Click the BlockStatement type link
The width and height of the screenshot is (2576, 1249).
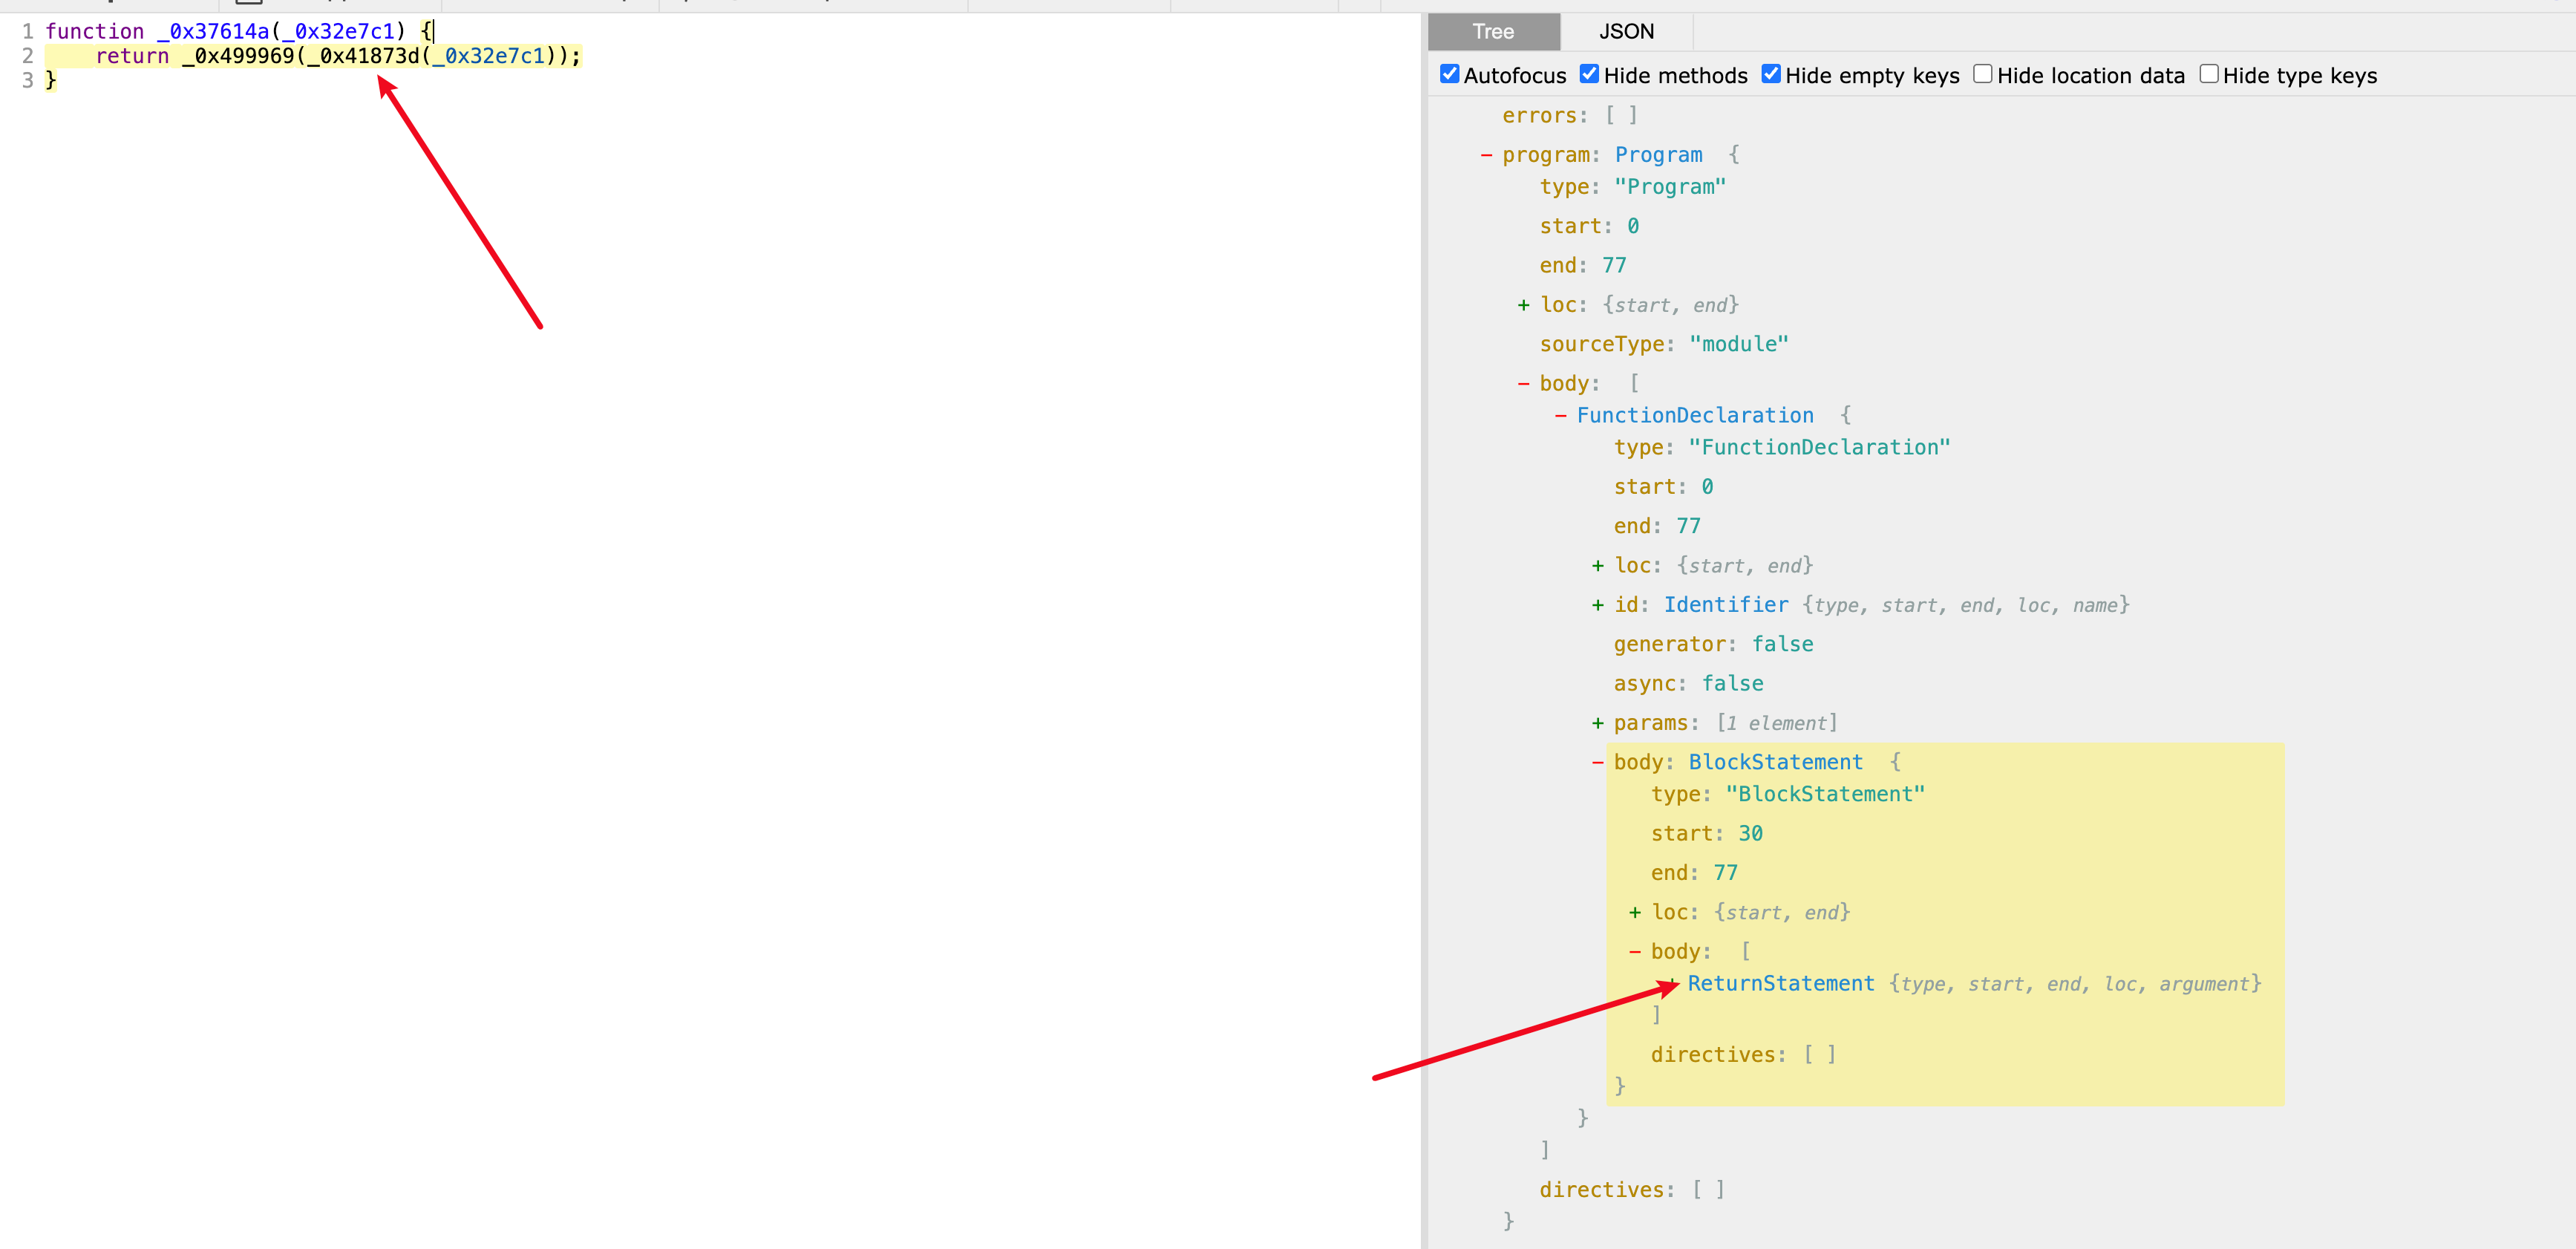(1775, 763)
